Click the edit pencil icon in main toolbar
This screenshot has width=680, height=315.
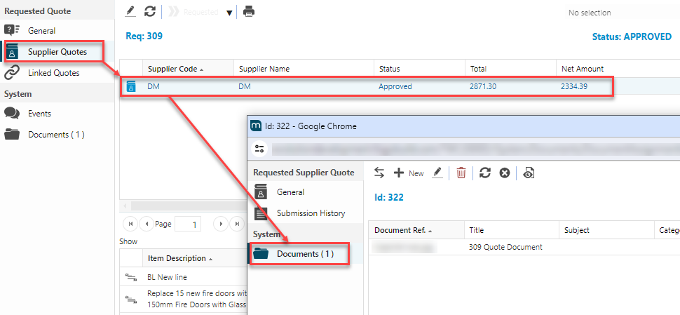pyautogui.click(x=130, y=12)
